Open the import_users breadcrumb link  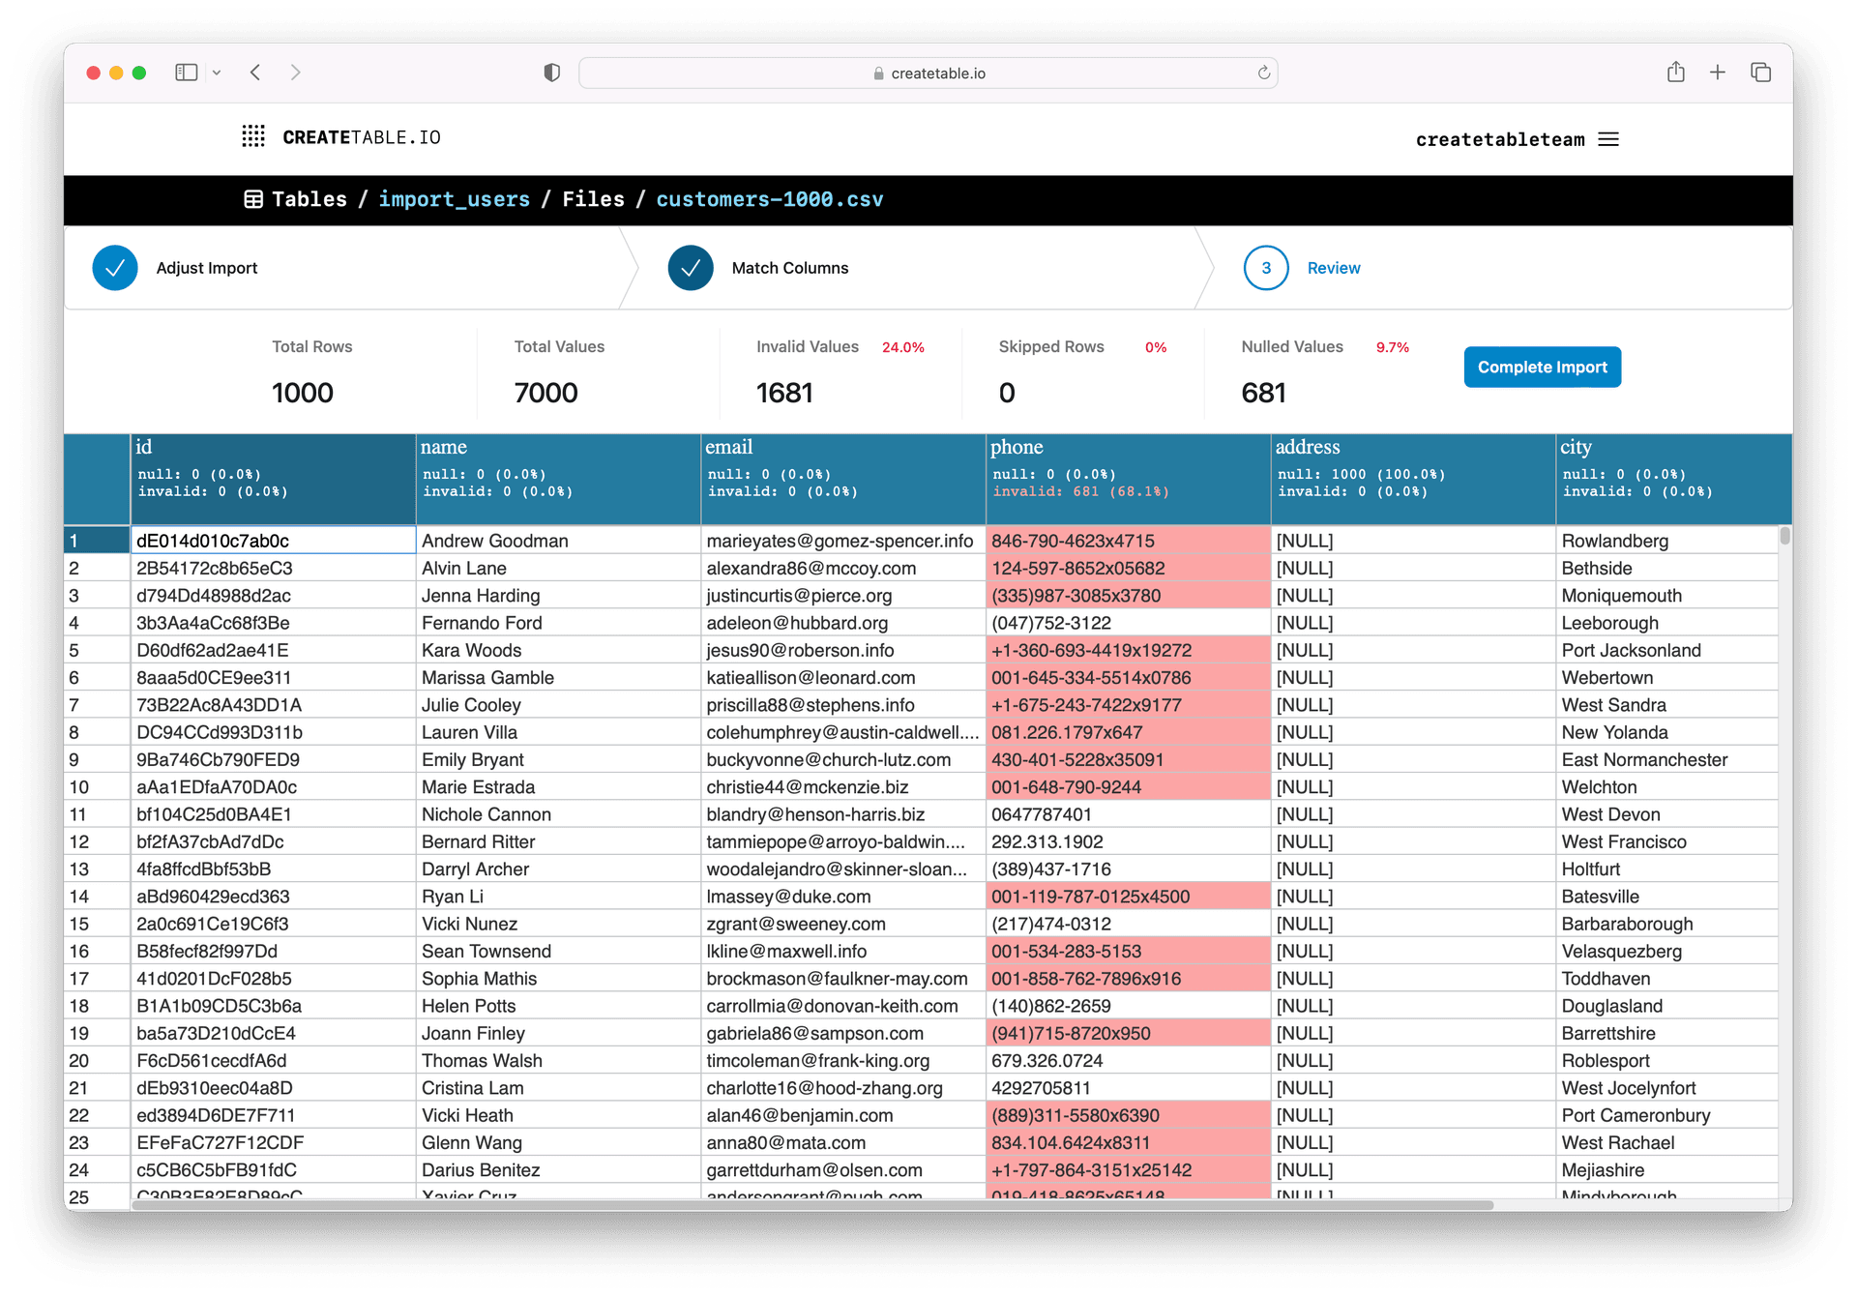click(x=454, y=199)
